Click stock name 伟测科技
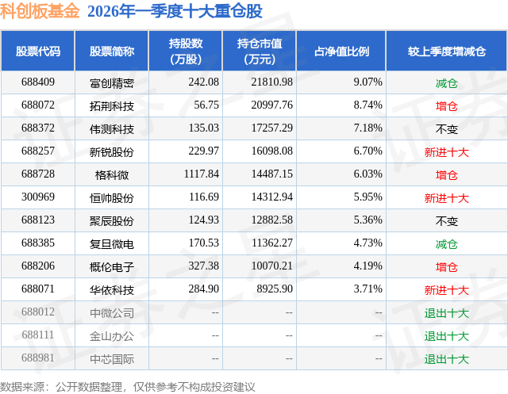The width and height of the screenshot is (508, 394). click(x=112, y=129)
